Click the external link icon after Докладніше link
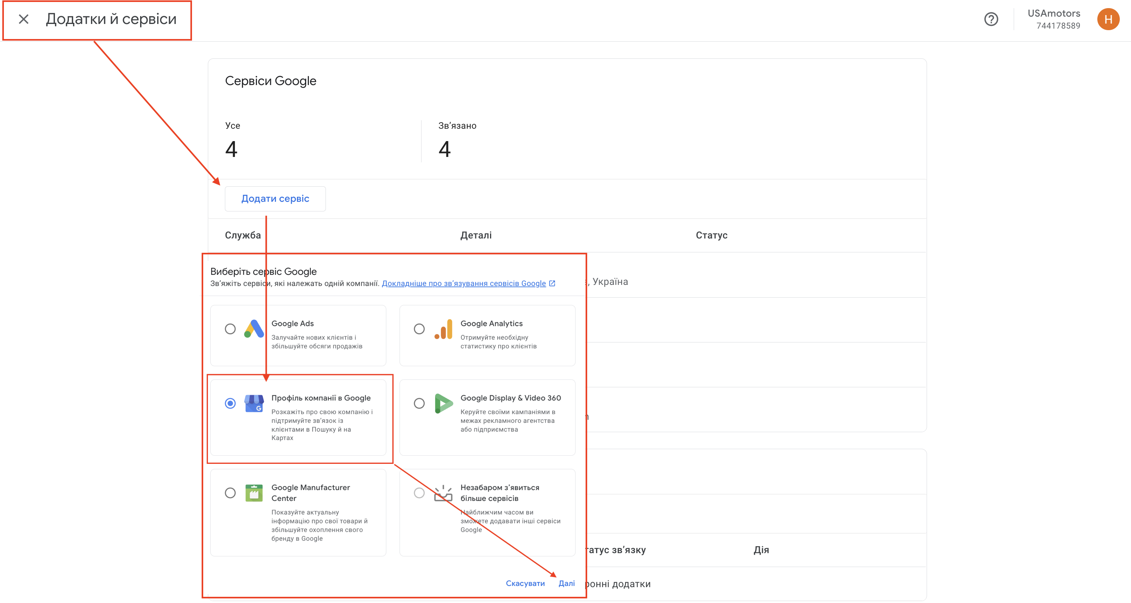This screenshot has height=603, width=1131. click(552, 283)
